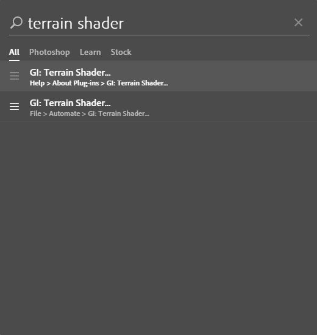Click the blue underline of the search field

pos(159,35)
